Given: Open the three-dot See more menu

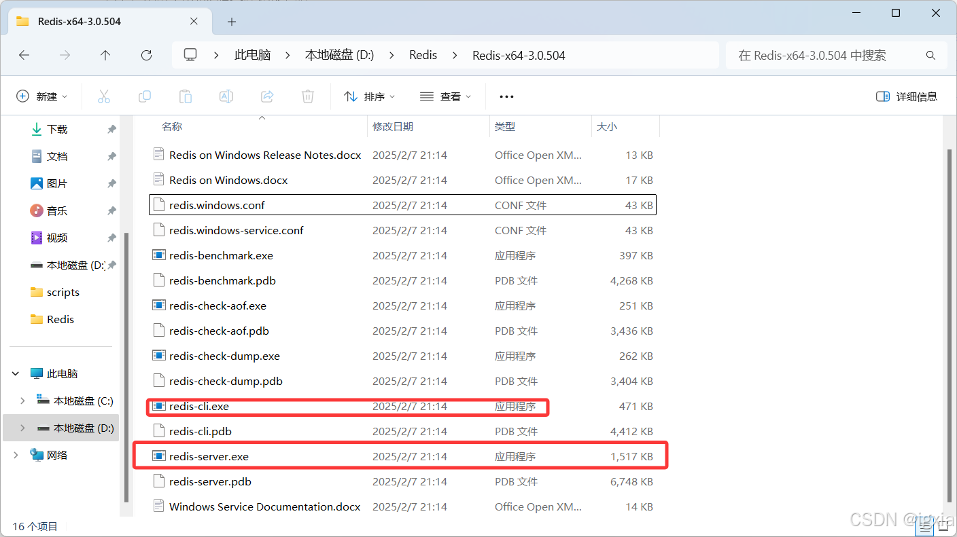Looking at the screenshot, I should (x=506, y=96).
